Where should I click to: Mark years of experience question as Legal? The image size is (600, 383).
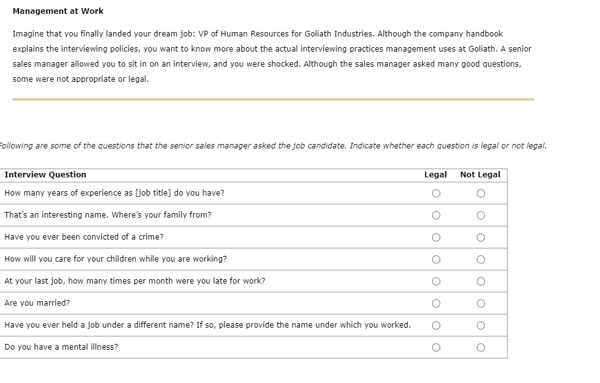pyautogui.click(x=436, y=194)
